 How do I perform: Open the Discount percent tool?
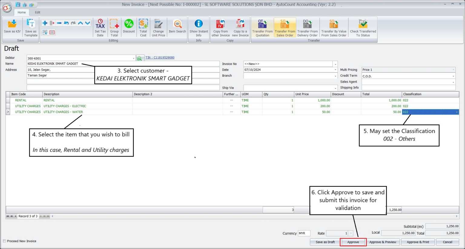129,26
